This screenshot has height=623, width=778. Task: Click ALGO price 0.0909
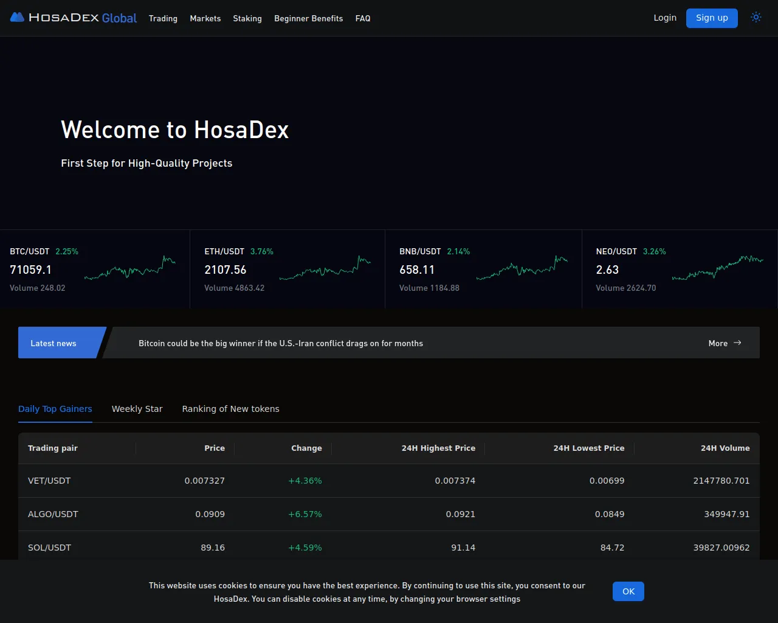tap(210, 514)
